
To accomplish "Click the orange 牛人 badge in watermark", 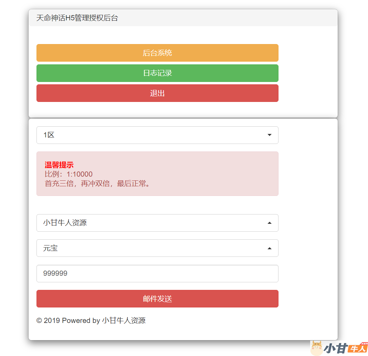I will pos(357,348).
